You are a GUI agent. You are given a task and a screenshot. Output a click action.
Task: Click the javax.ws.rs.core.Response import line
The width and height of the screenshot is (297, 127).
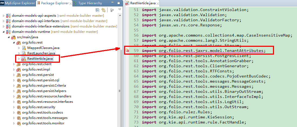[182, 25]
